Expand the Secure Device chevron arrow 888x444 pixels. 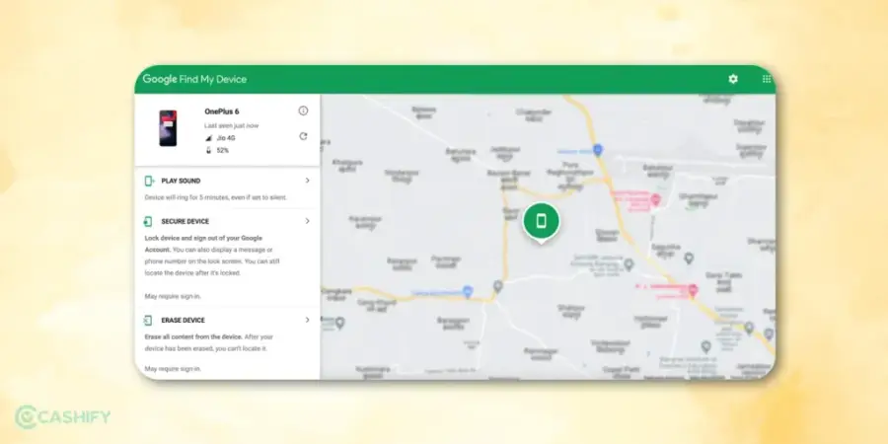(307, 222)
